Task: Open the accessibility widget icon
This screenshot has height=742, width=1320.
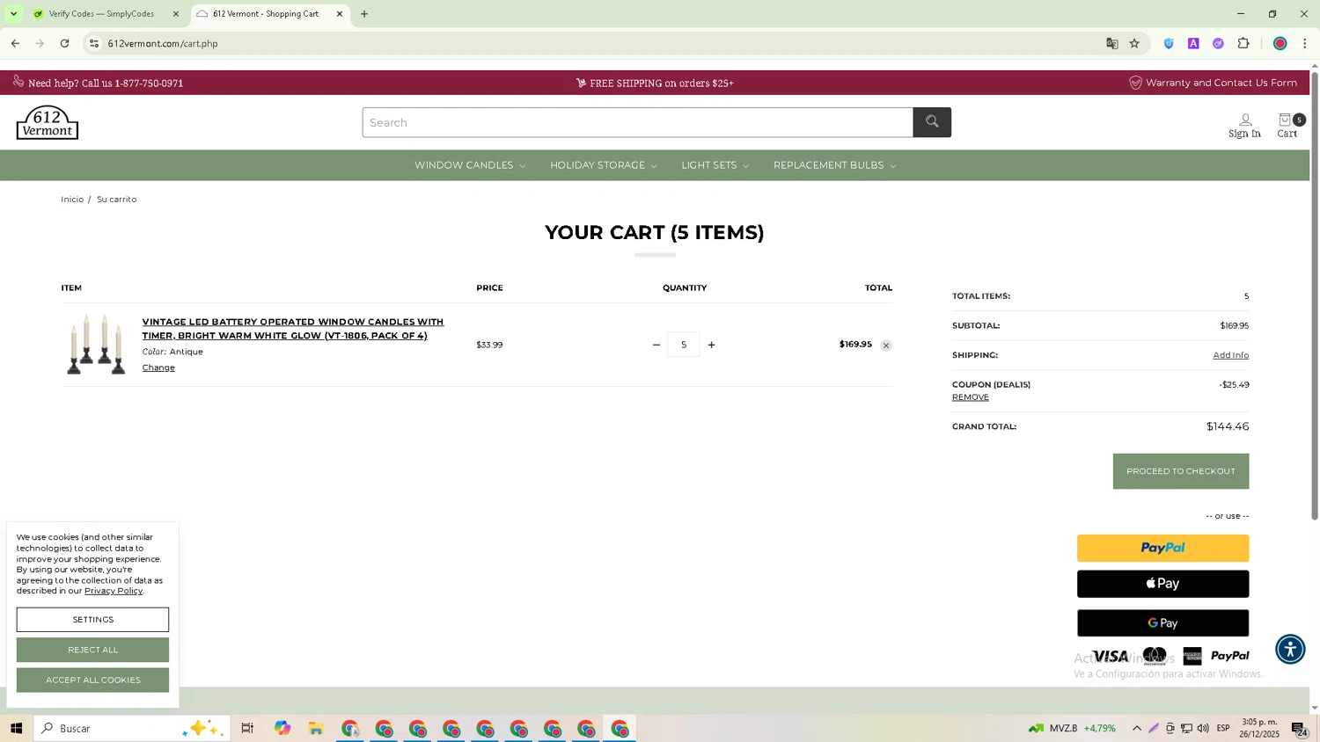Action: (x=1290, y=650)
